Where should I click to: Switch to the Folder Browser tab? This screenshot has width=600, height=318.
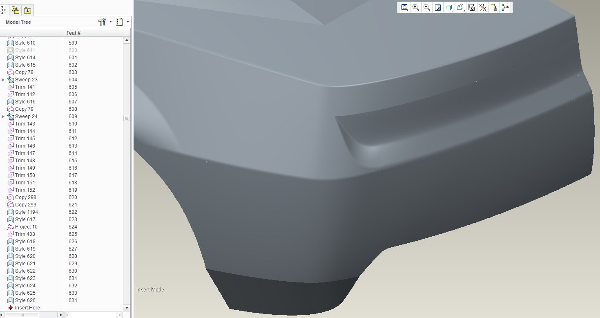point(15,10)
